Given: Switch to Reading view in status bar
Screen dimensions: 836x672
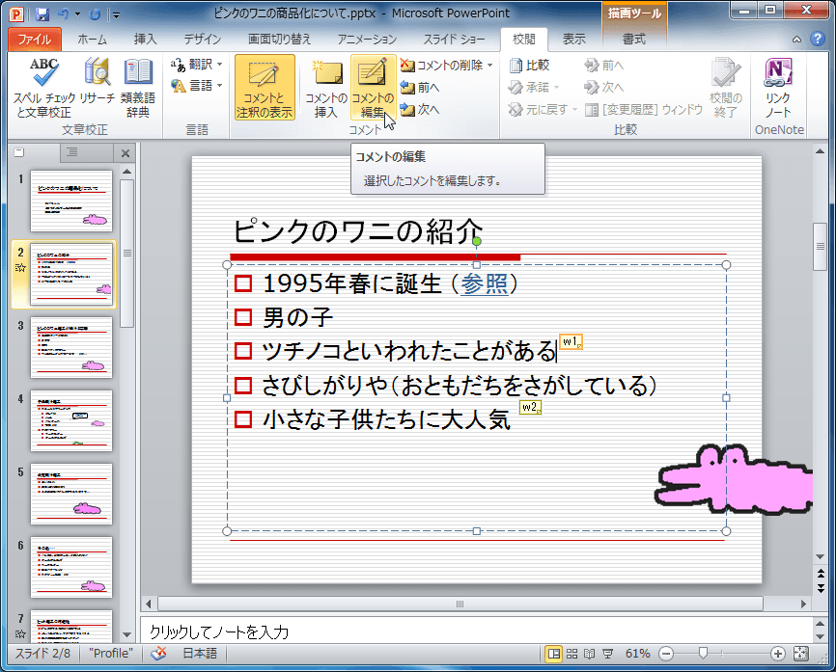Looking at the screenshot, I should pos(588,654).
